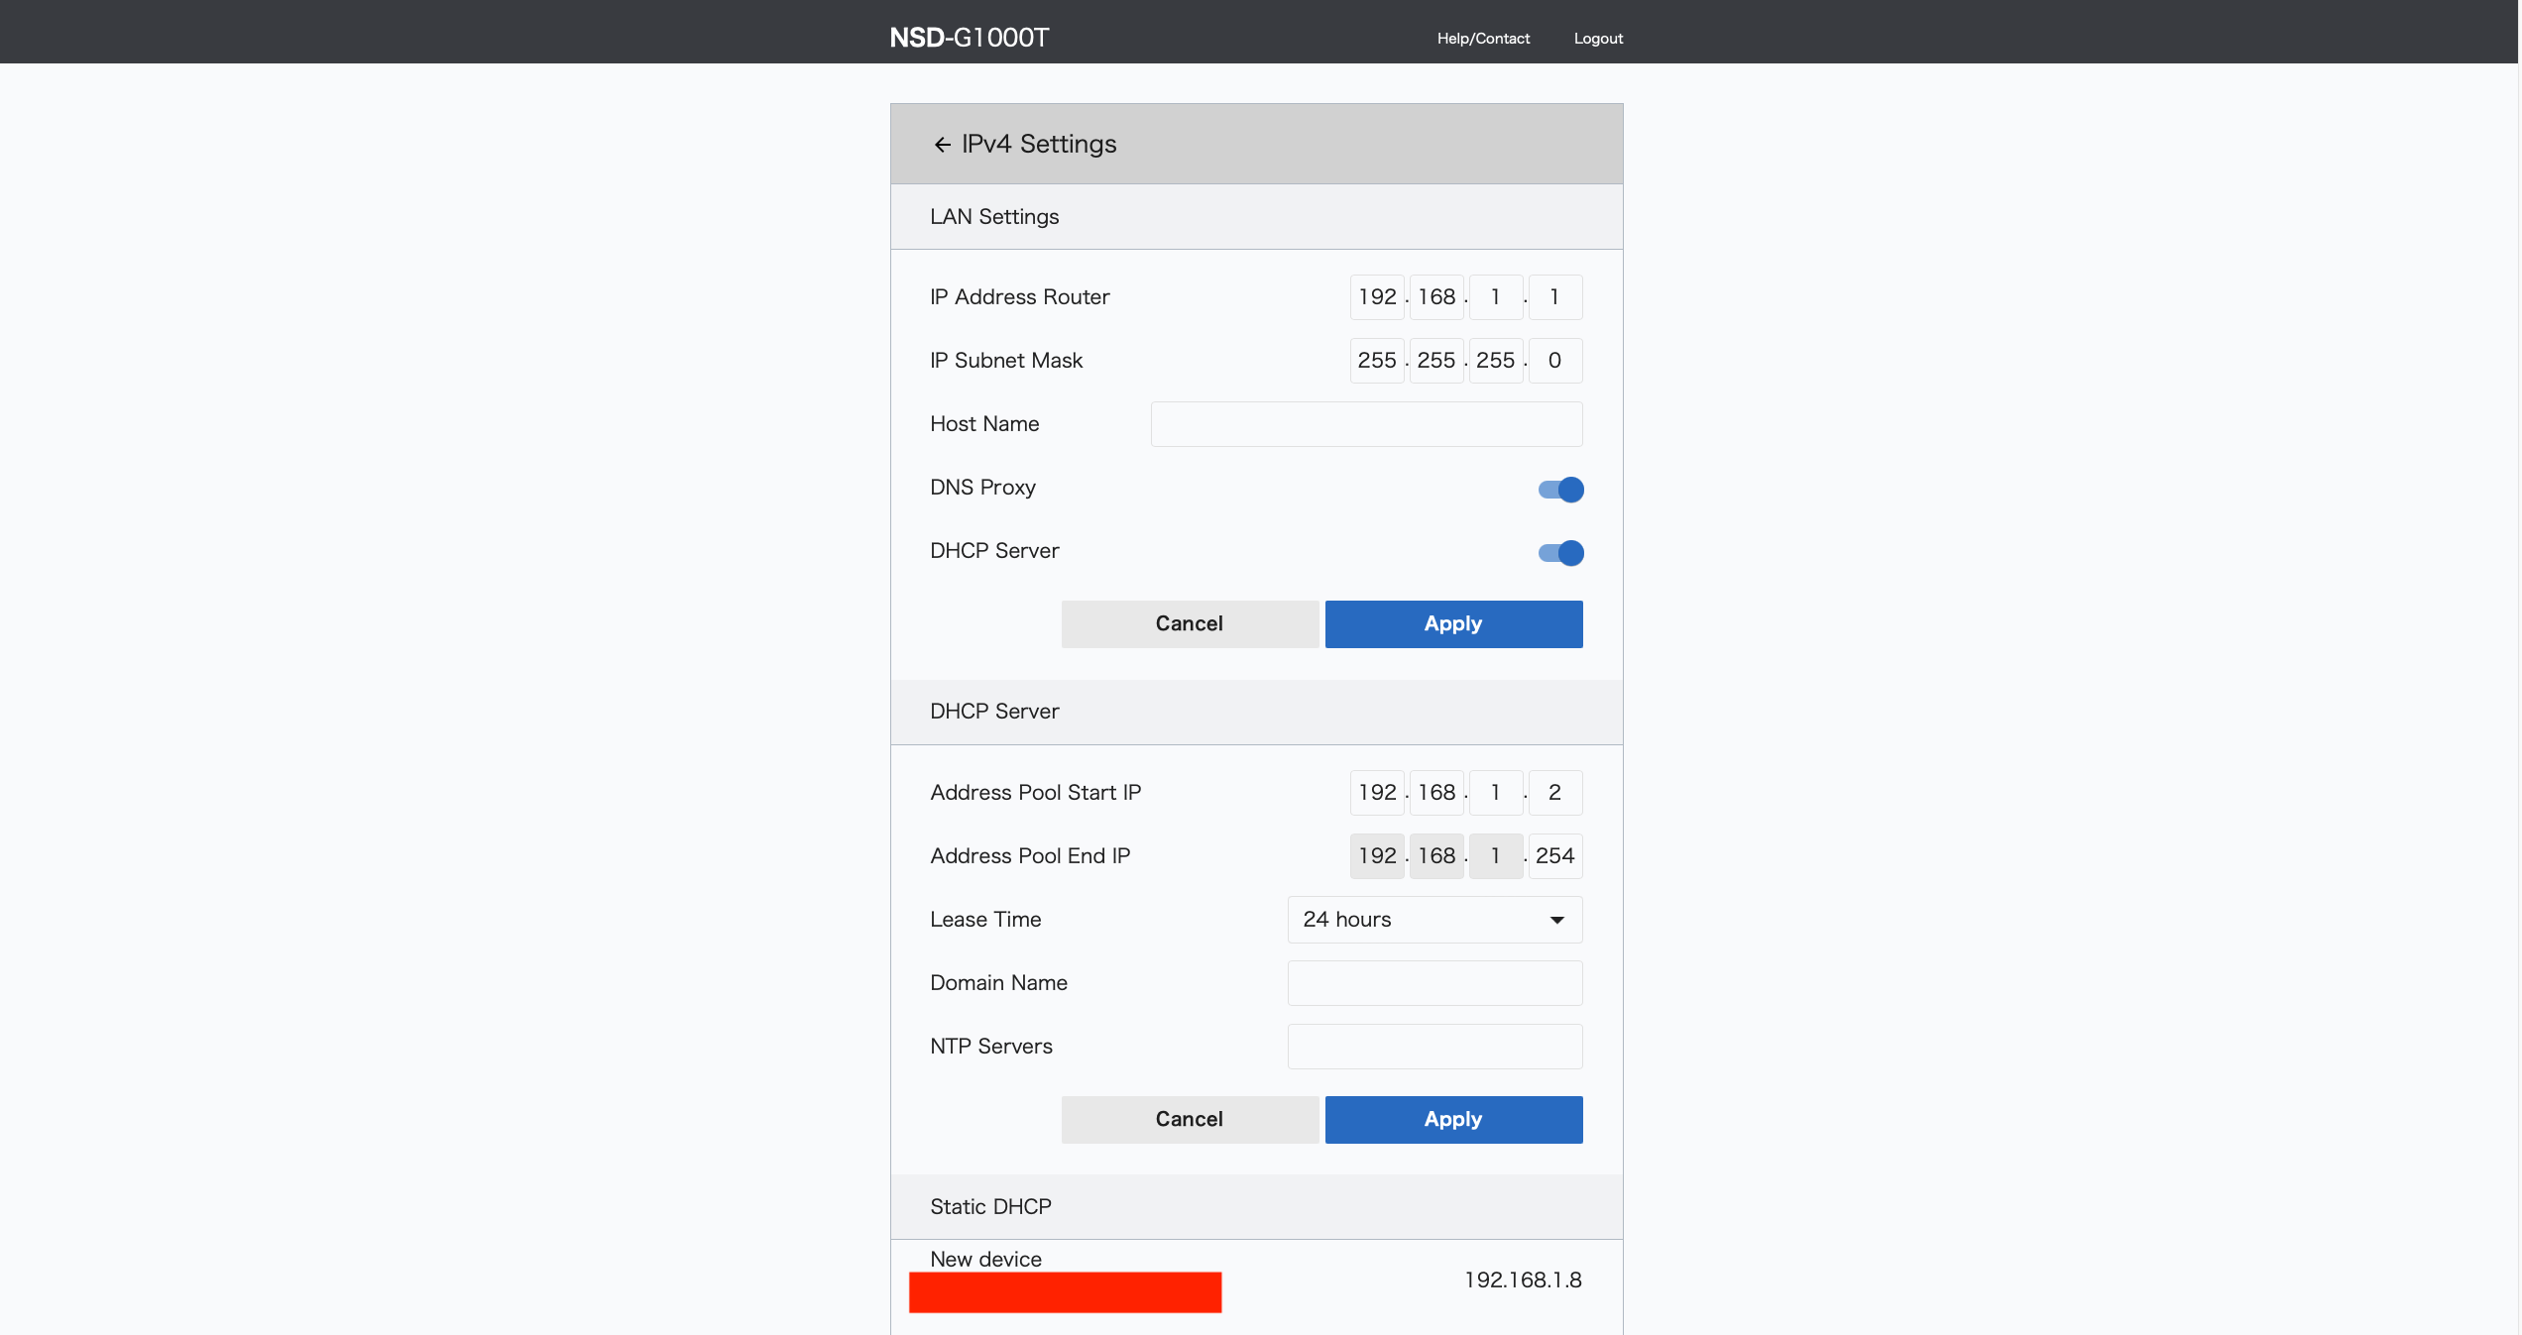Click the NTP Servers input box
Screen dimensions: 2522x1335
pos(1433,1047)
